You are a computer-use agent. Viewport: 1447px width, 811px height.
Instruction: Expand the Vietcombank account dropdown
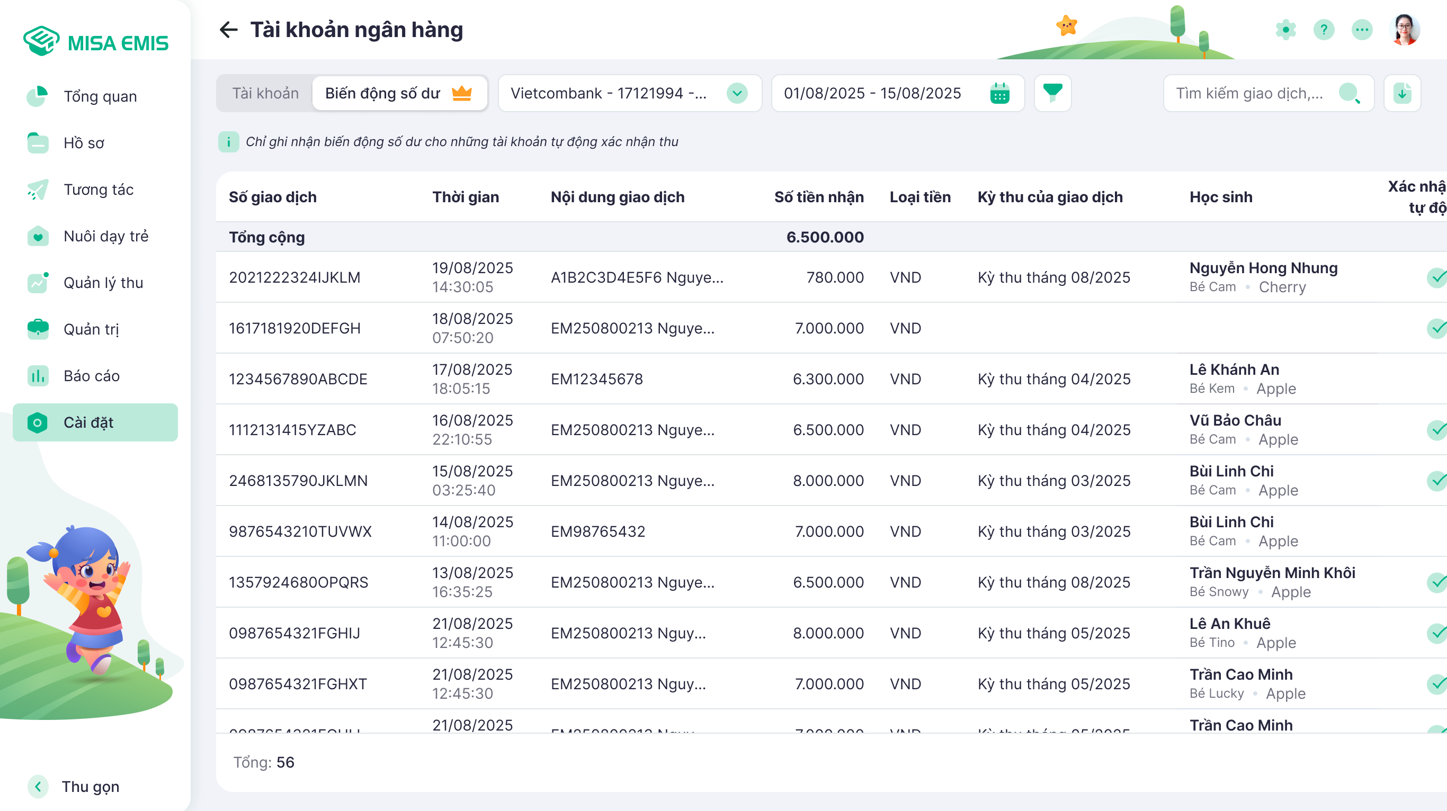(x=736, y=93)
